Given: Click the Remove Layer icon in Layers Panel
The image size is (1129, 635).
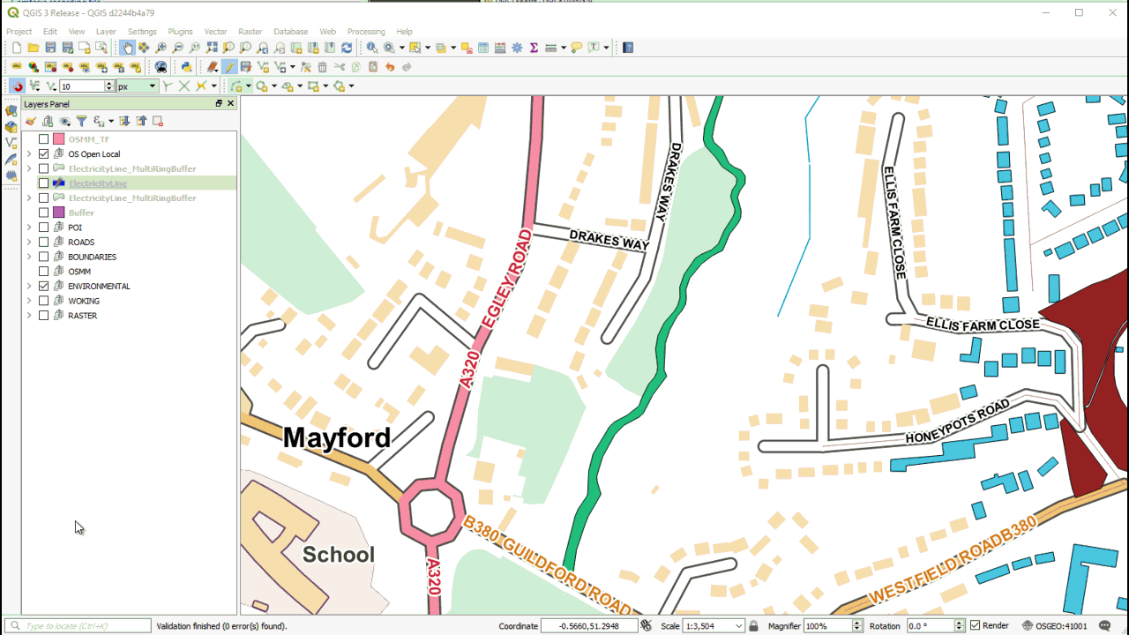Looking at the screenshot, I should (x=158, y=121).
